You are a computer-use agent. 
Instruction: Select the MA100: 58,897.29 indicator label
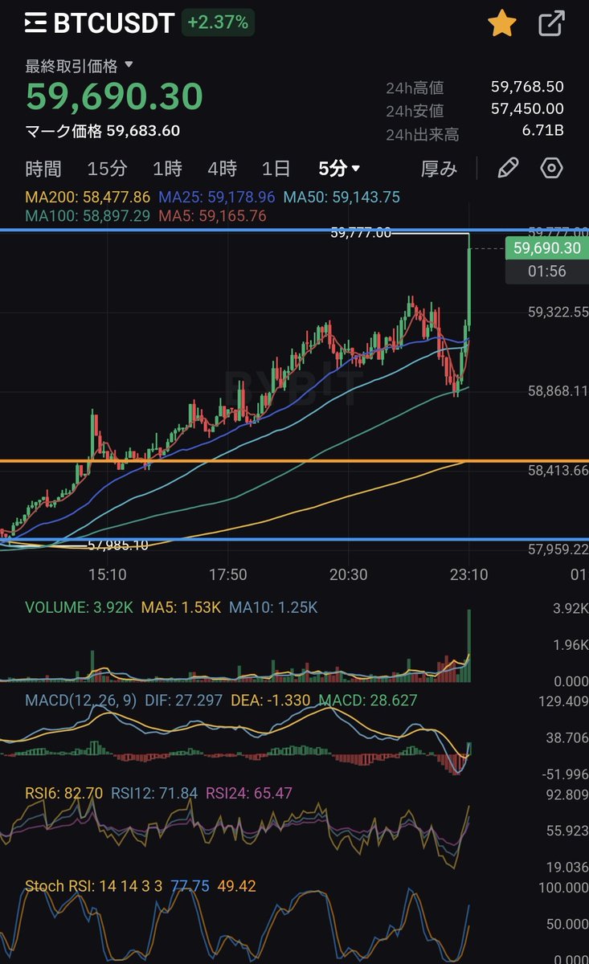tap(88, 216)
